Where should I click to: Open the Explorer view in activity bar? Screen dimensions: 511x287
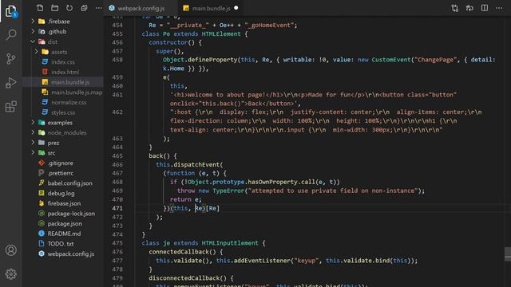tap(10, 11)
